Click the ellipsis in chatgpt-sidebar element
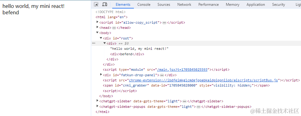Viewport: 301px width, 116px height. 184,101
